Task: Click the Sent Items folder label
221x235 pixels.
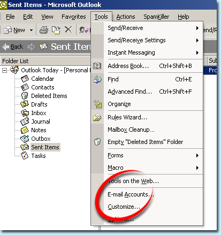Action: (45, 147)
